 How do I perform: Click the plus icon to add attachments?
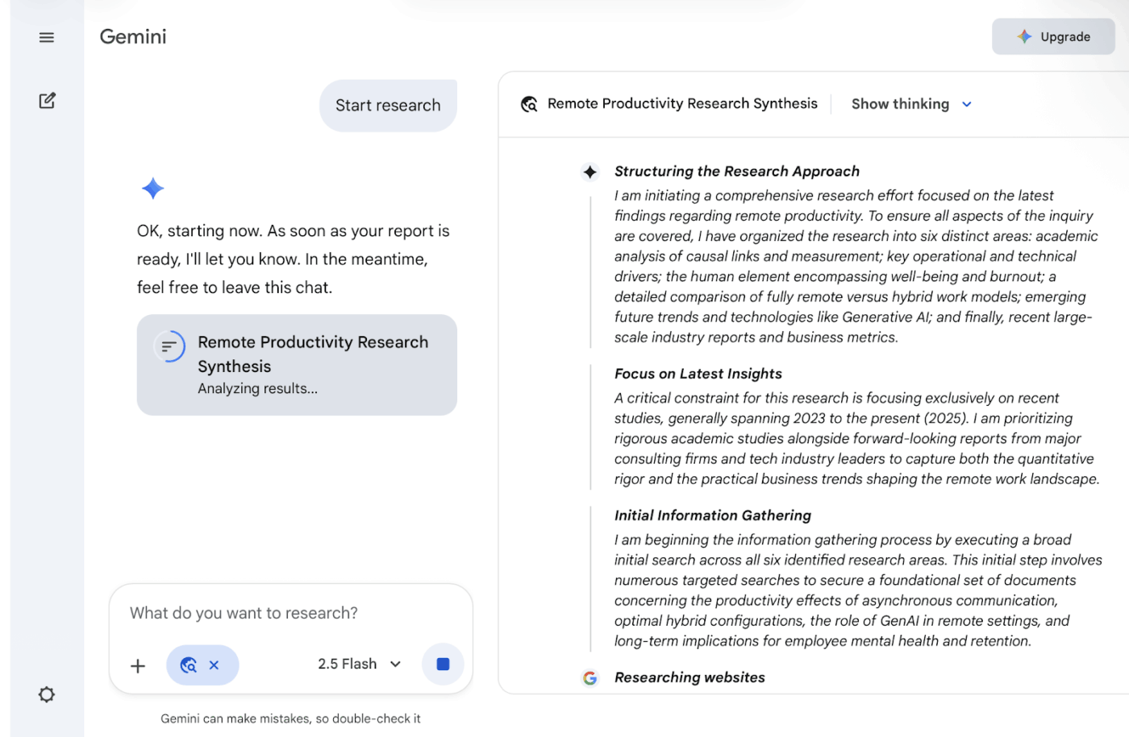click(137, 665)
